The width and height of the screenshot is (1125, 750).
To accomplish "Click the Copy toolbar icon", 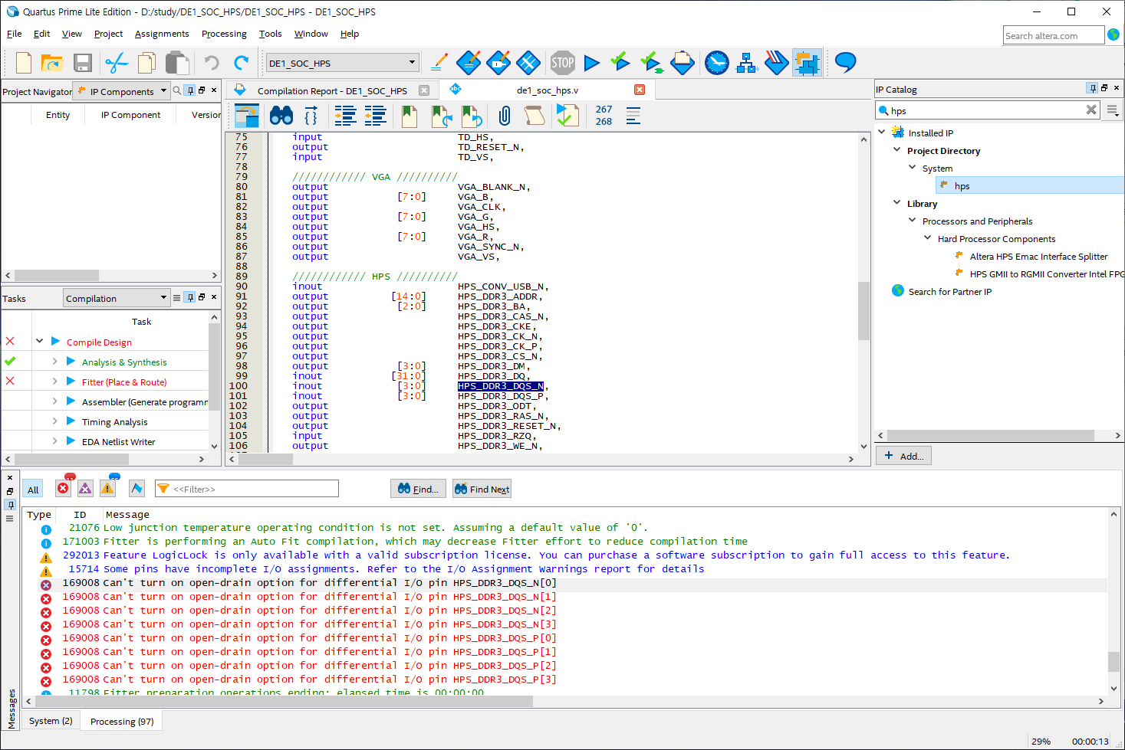I will (x=146, y=63).
